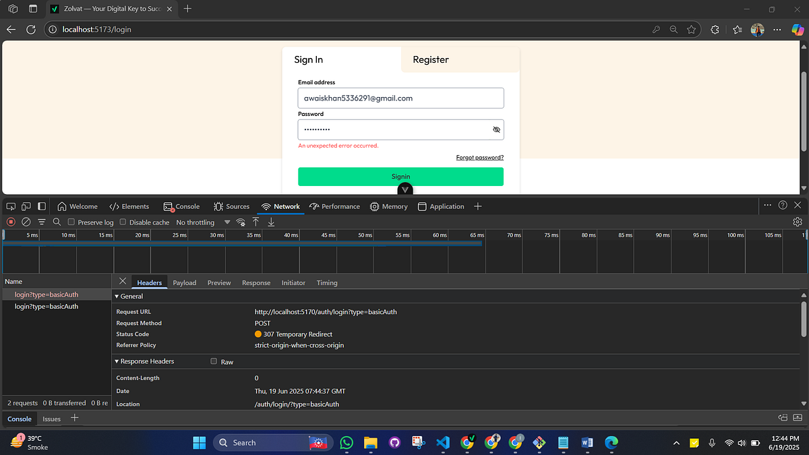
Task: Switch to the Payload tab
Action: click(184, 282)
